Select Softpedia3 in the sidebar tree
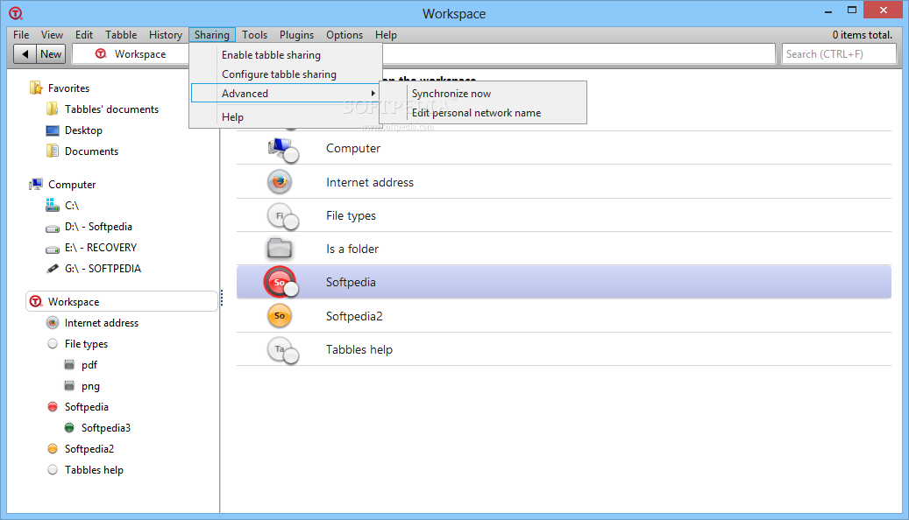The height and width of the screenshot is (520, 909). click(x=106, y=428)
